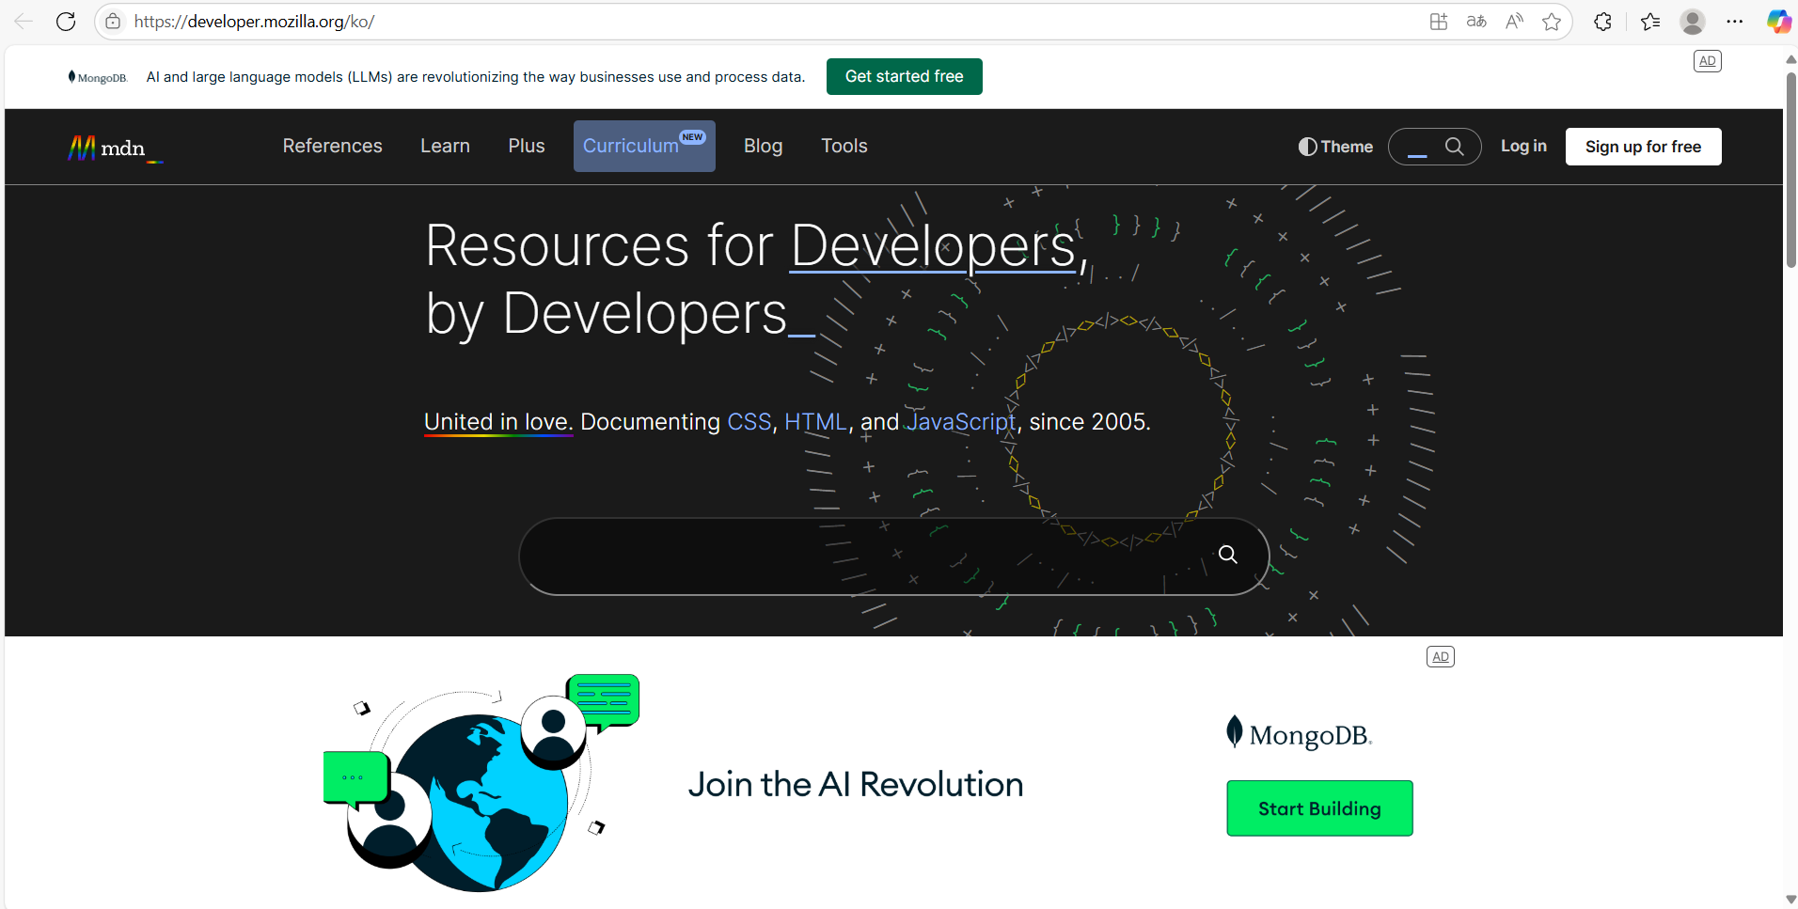
Task: Open the browser extensions icon
Action: [1603, 22]
